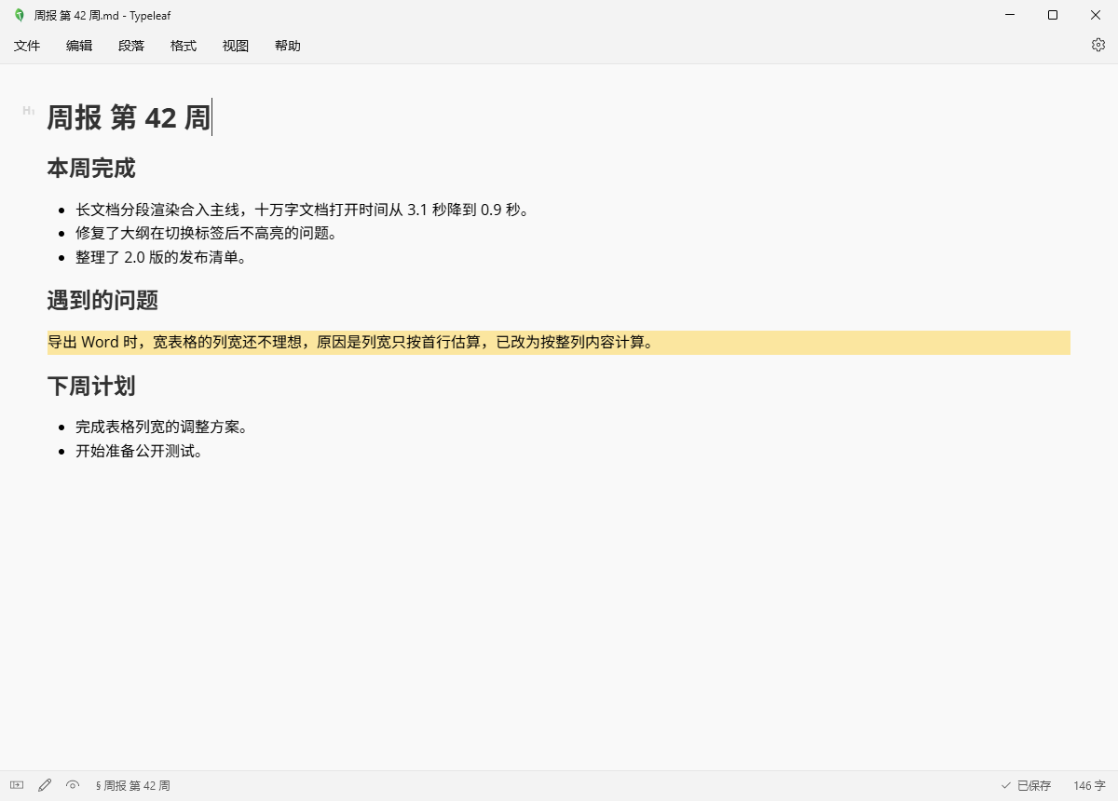Place cursor in title 周报 第 42 周
The width and height of the screenshot is (1118, 801).
click(129, 118)
